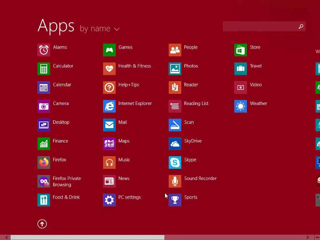Launch the Games app icon

coord(109,50)
